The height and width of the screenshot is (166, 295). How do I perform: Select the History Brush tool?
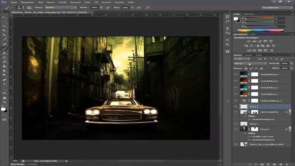(x=4, y=58)
